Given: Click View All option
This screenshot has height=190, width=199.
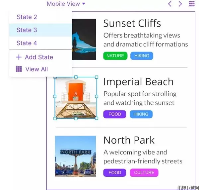Looking at the screenshot, I should click(32, 69).
